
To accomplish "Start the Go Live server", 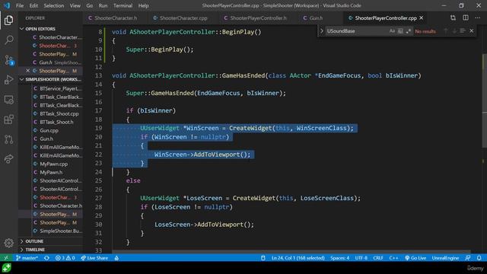I will [x=415, y=258].
